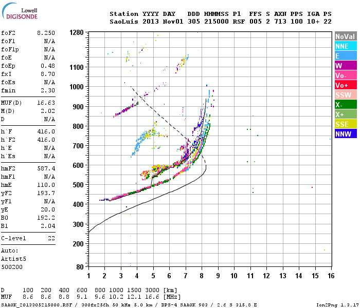The image size is (360, 308).
Task: Click the NoVal legend swatch
Action: tap(346, 36)
